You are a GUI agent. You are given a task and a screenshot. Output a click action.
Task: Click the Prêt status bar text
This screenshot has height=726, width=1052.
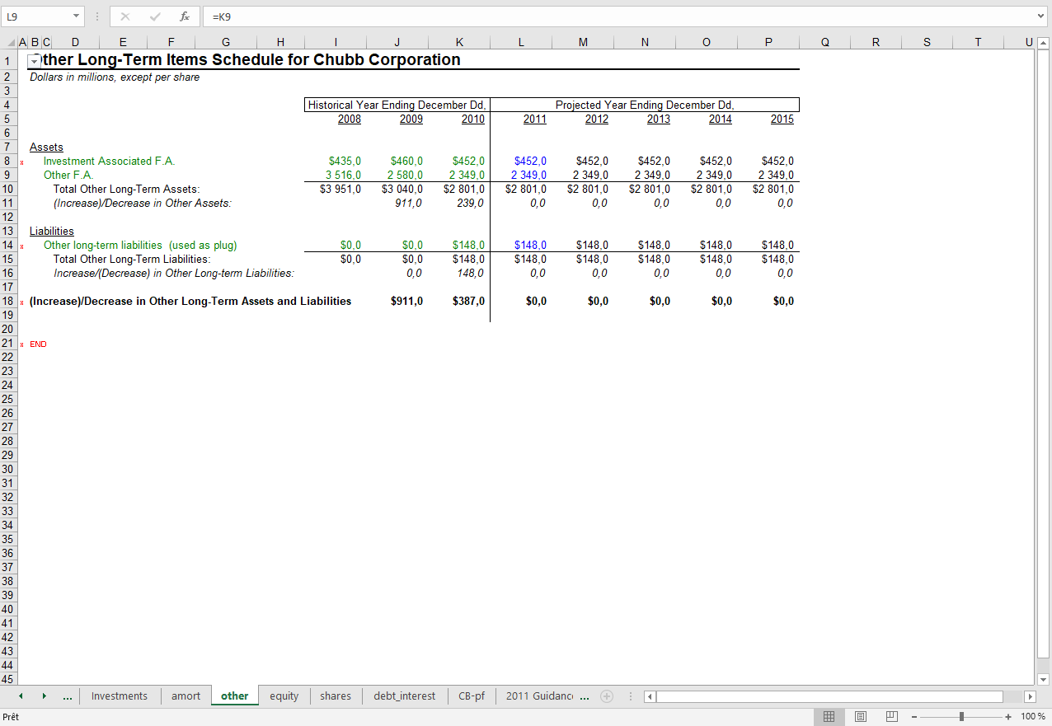pyautogui.click(x=11, y=717)
